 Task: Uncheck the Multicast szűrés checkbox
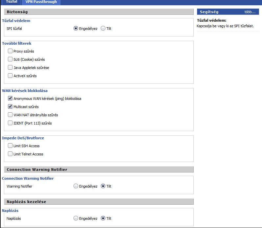(x=10, y=106)
